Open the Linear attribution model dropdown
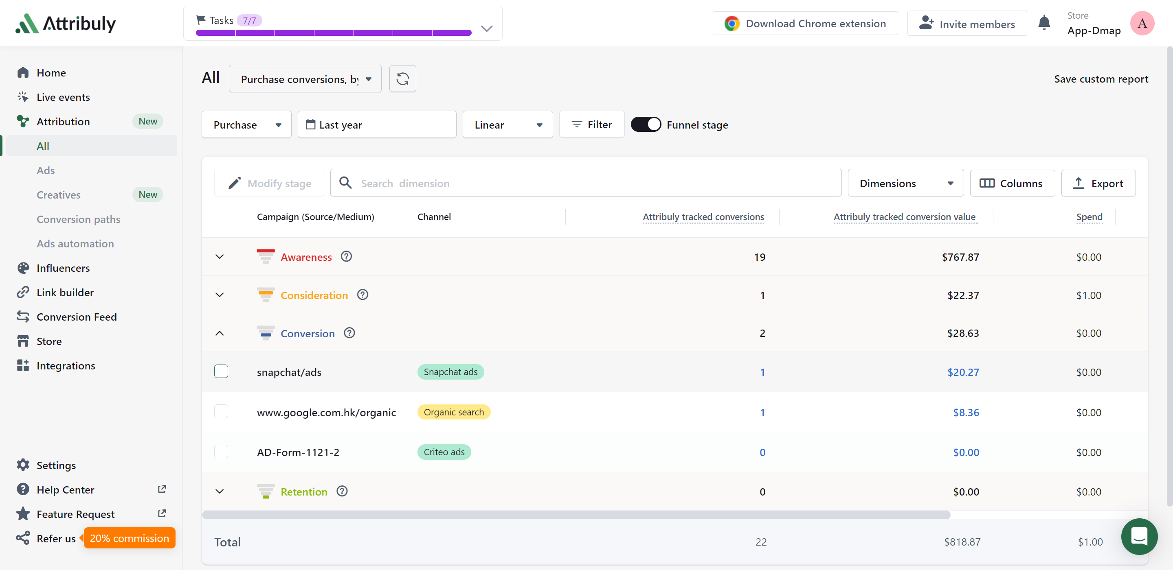The width and height of the screenshot is (1173, 570). click(x=506, y=125)
